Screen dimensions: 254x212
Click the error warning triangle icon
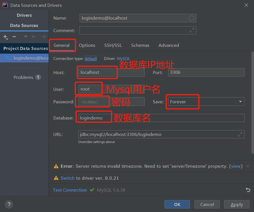click(56, 166)
